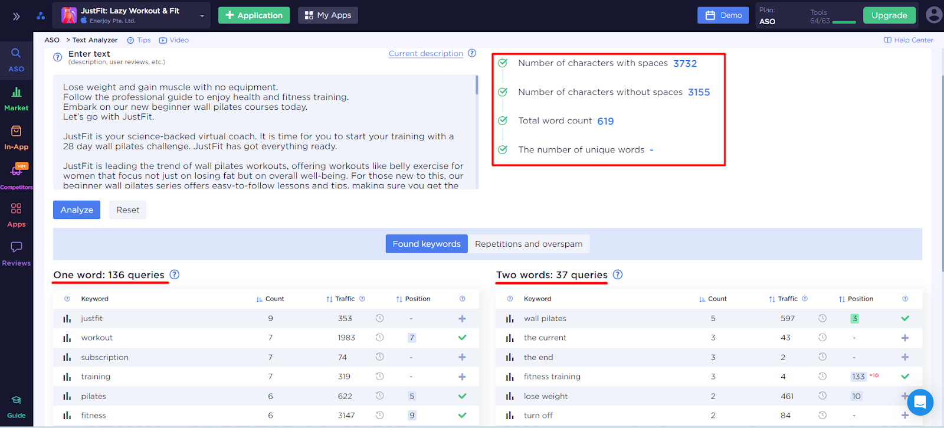Open chart icon for pilates keyword
Screen dimensions: 944x428
pos(67,396)
